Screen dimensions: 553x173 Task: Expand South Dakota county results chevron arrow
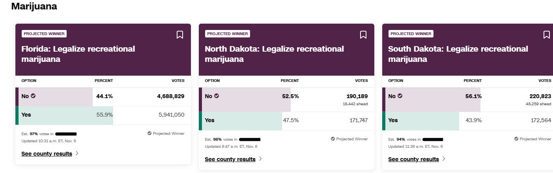(x=444, y=159)
